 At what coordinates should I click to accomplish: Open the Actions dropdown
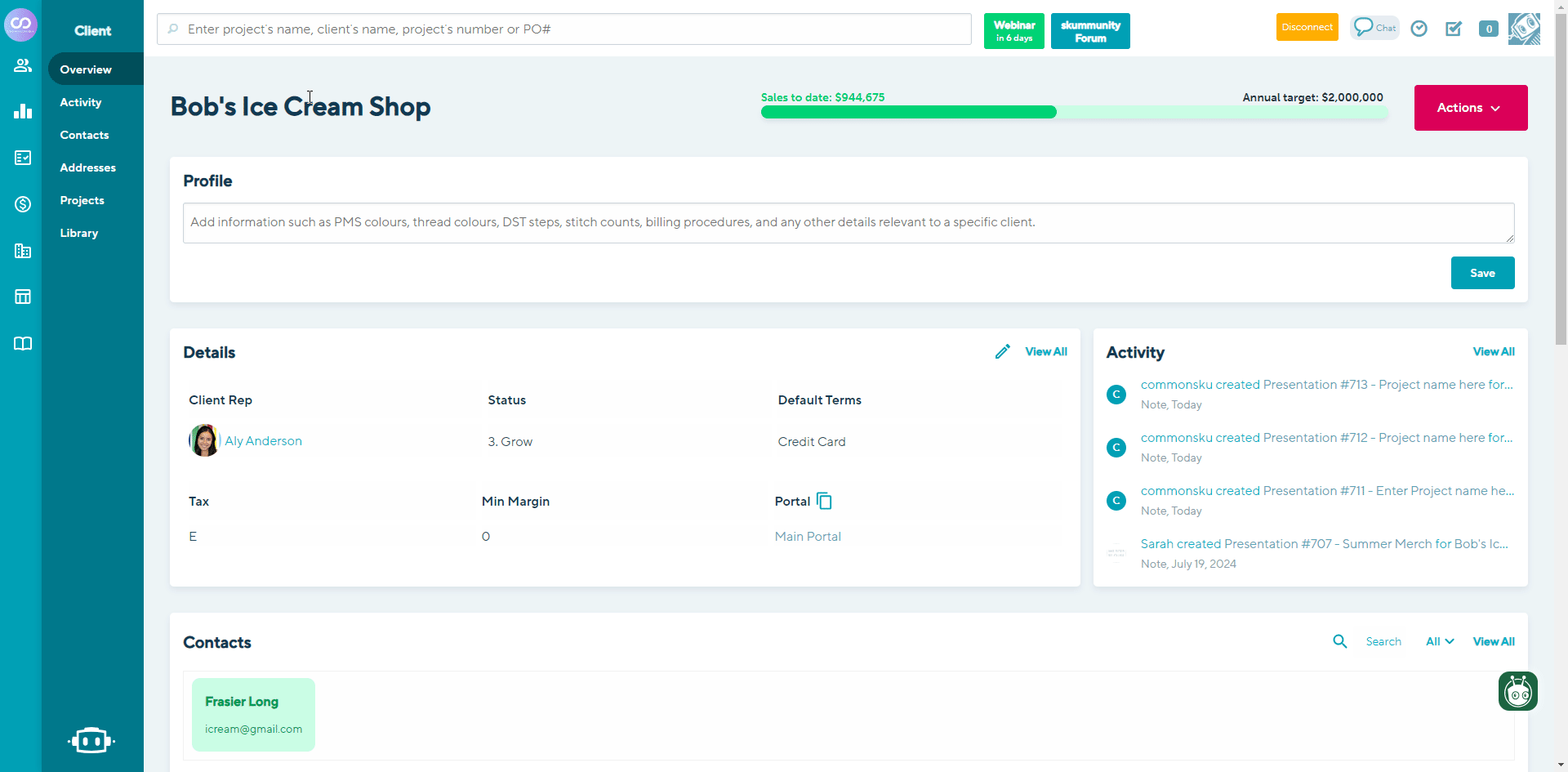click(1469, 107)
